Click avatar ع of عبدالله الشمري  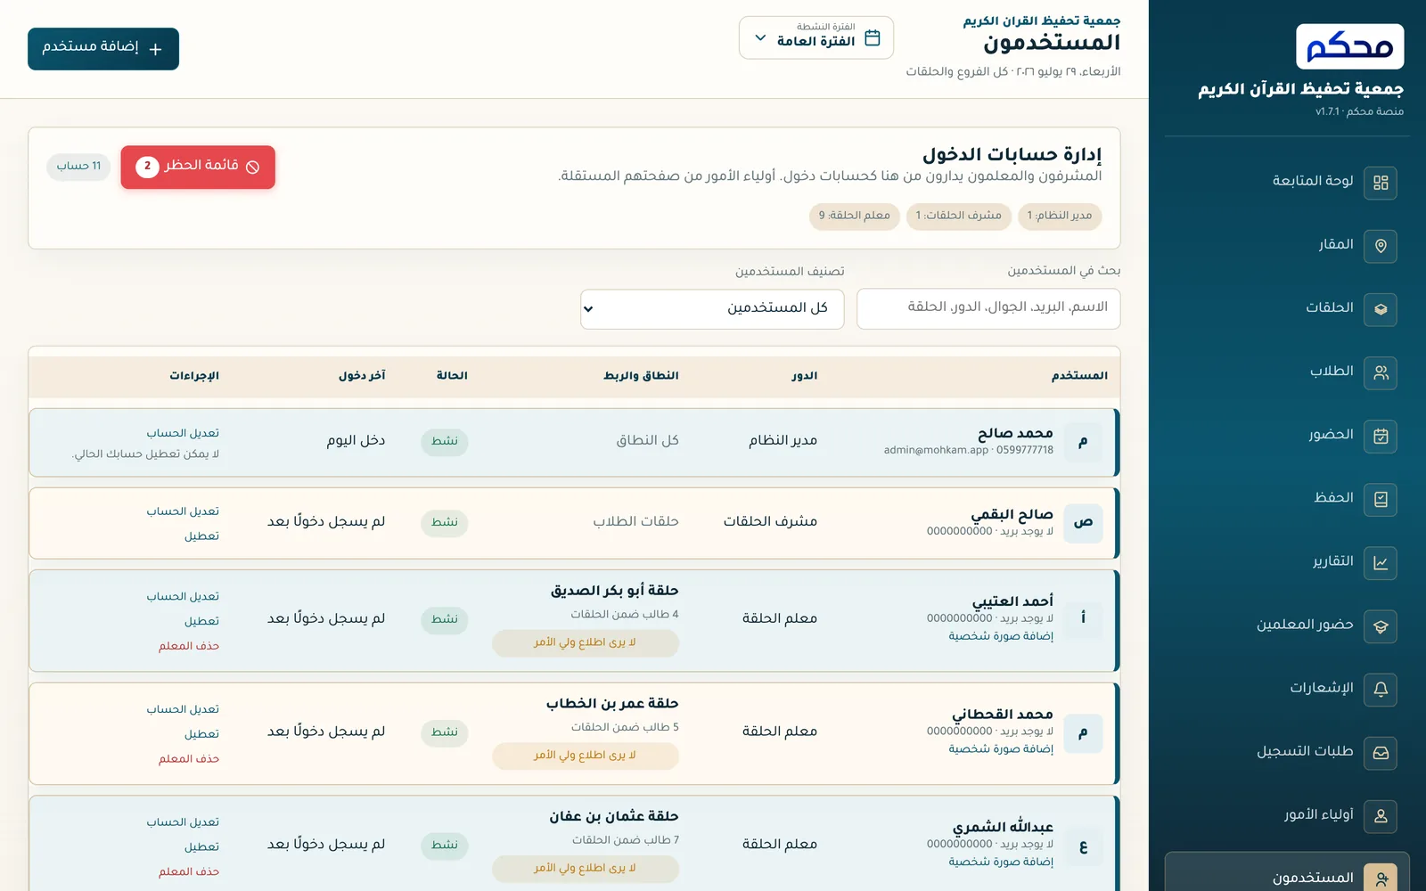1083,846
